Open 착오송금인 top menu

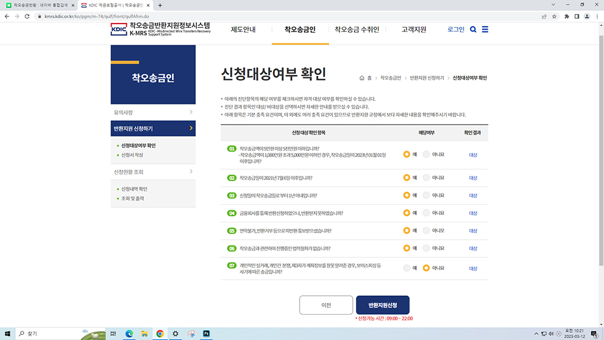point(300,30)
